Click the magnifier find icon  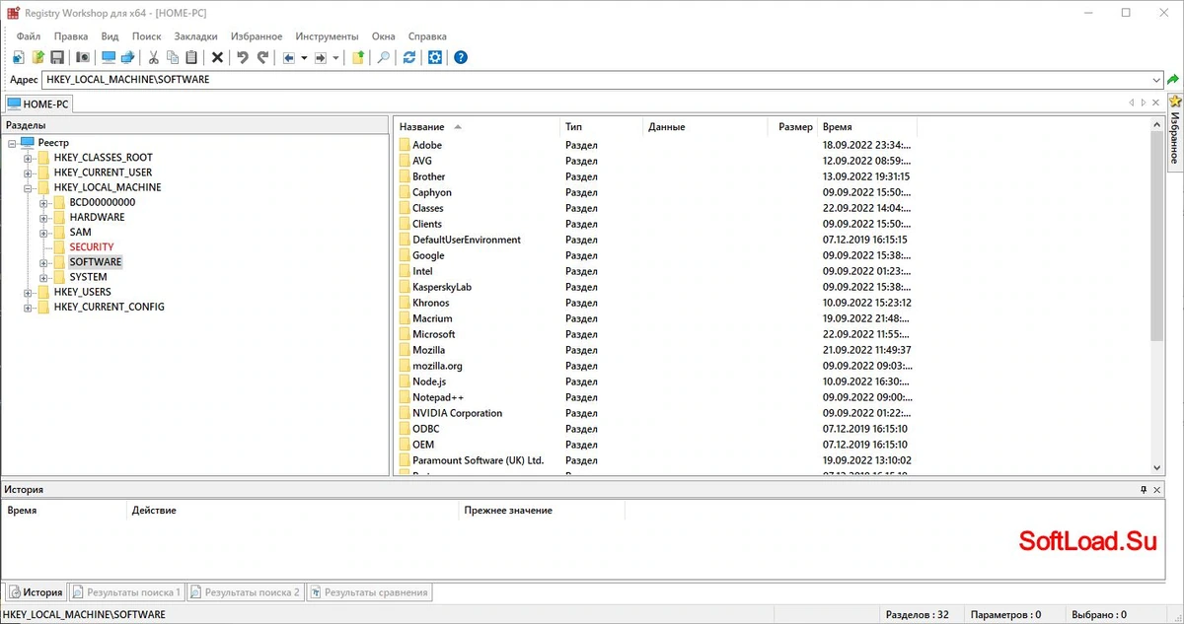[384, 57]
